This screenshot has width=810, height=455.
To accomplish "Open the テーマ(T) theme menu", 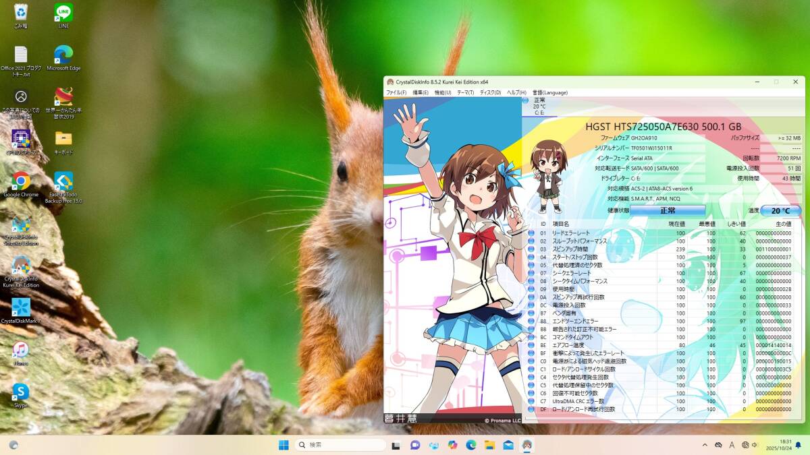I will 465,92.
